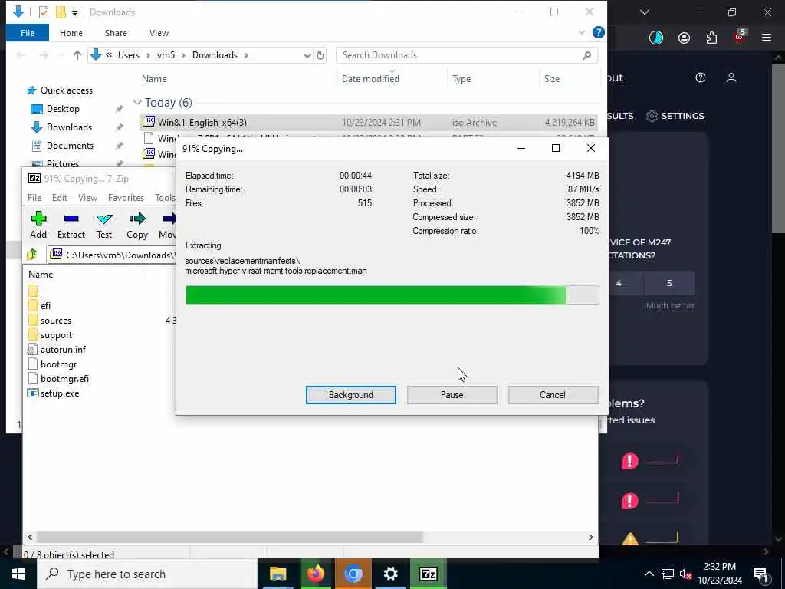
Task: Select rating 4 on survey
Action: (619, 283)
